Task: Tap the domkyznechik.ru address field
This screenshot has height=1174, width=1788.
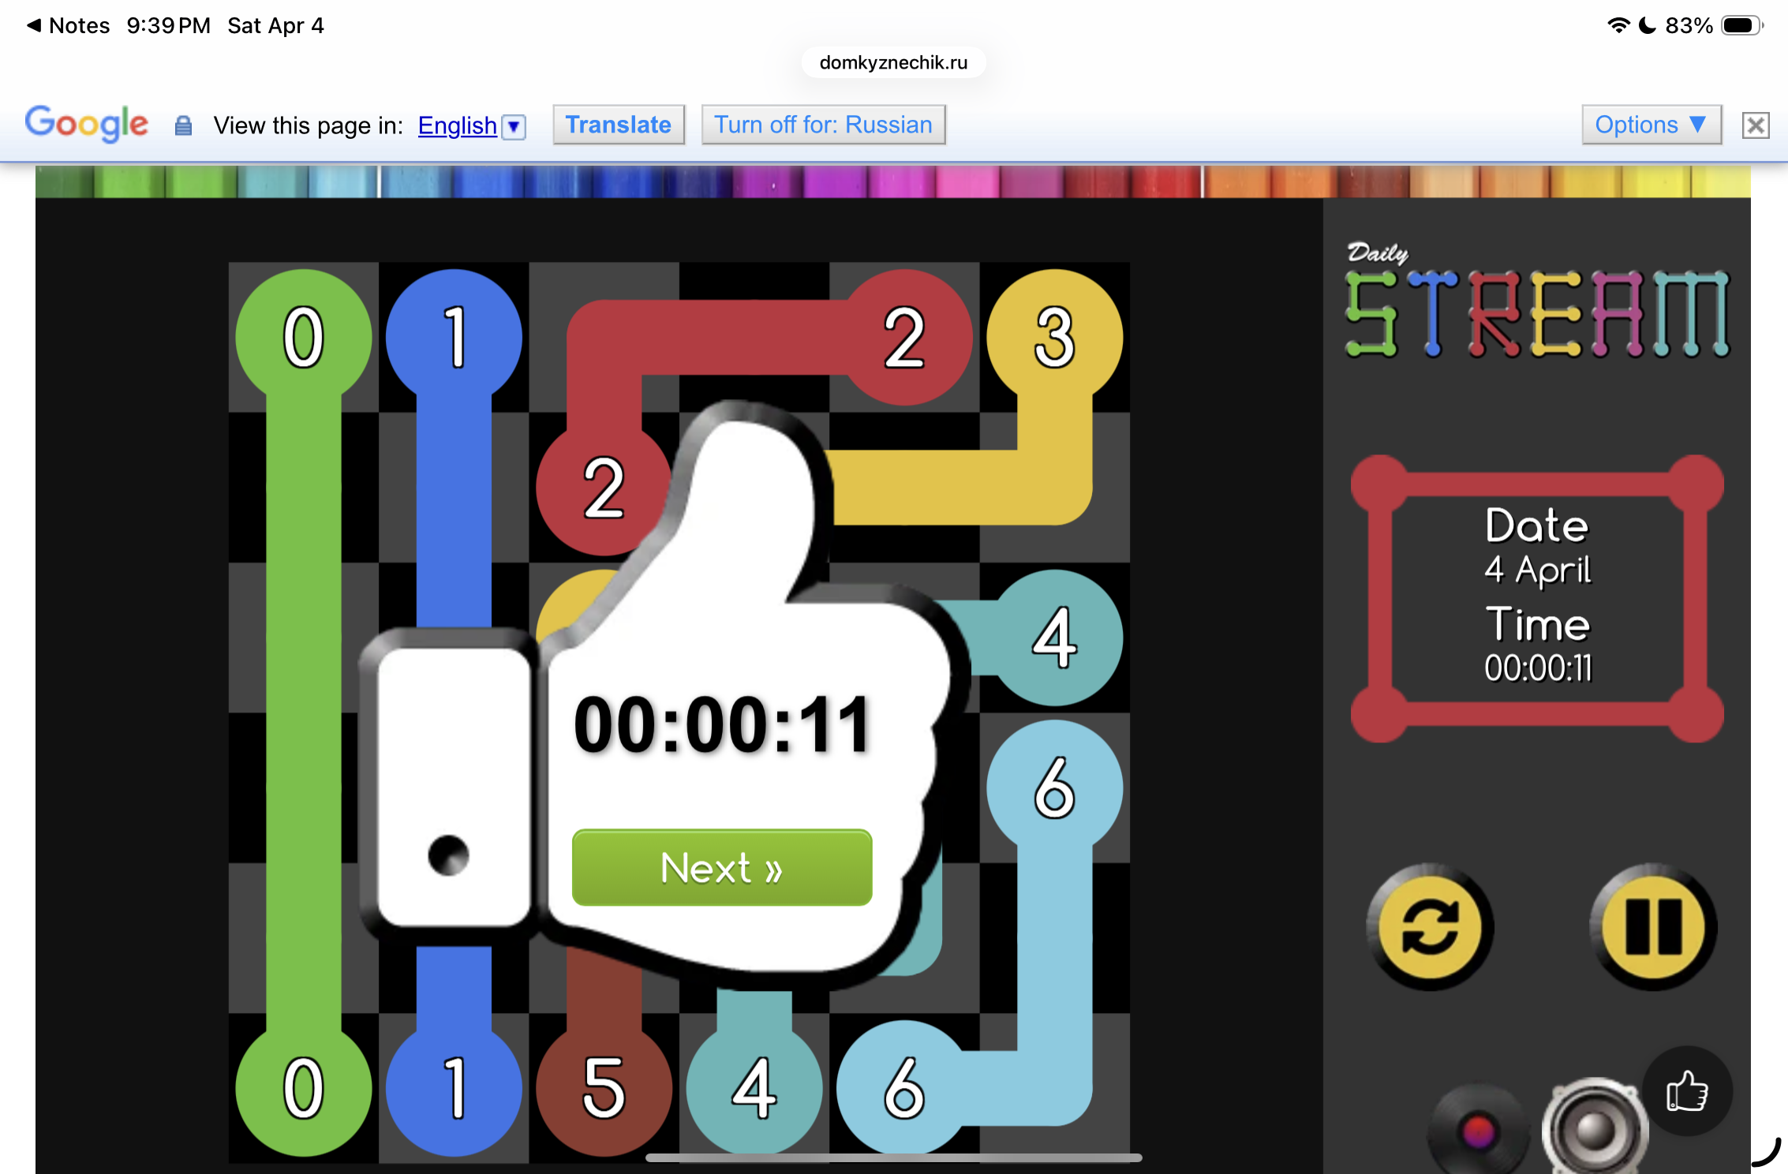Action: click(x=893, y=62)
